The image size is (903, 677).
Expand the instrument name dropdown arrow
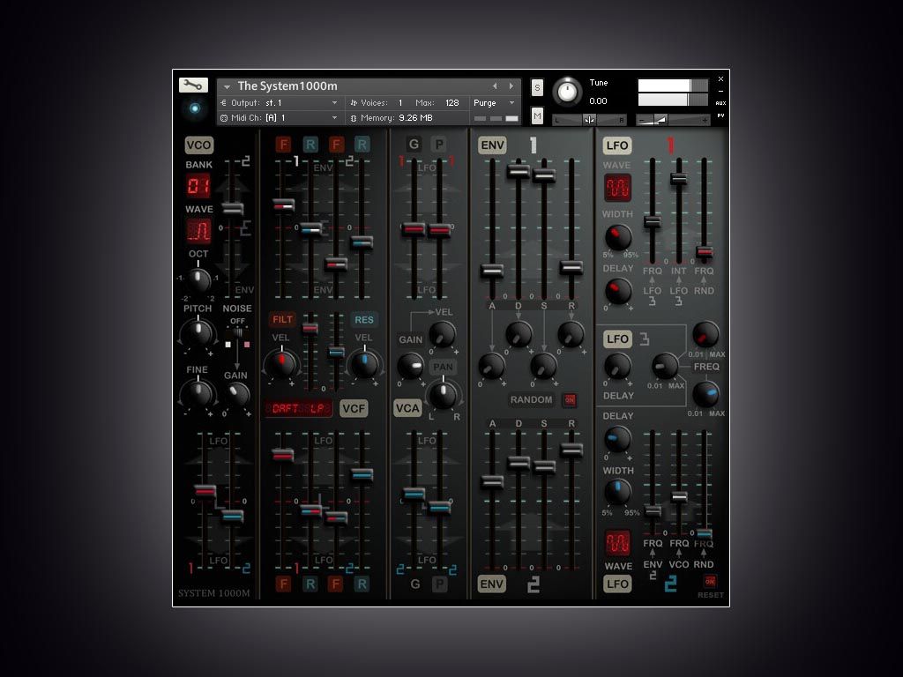(227, 87)
